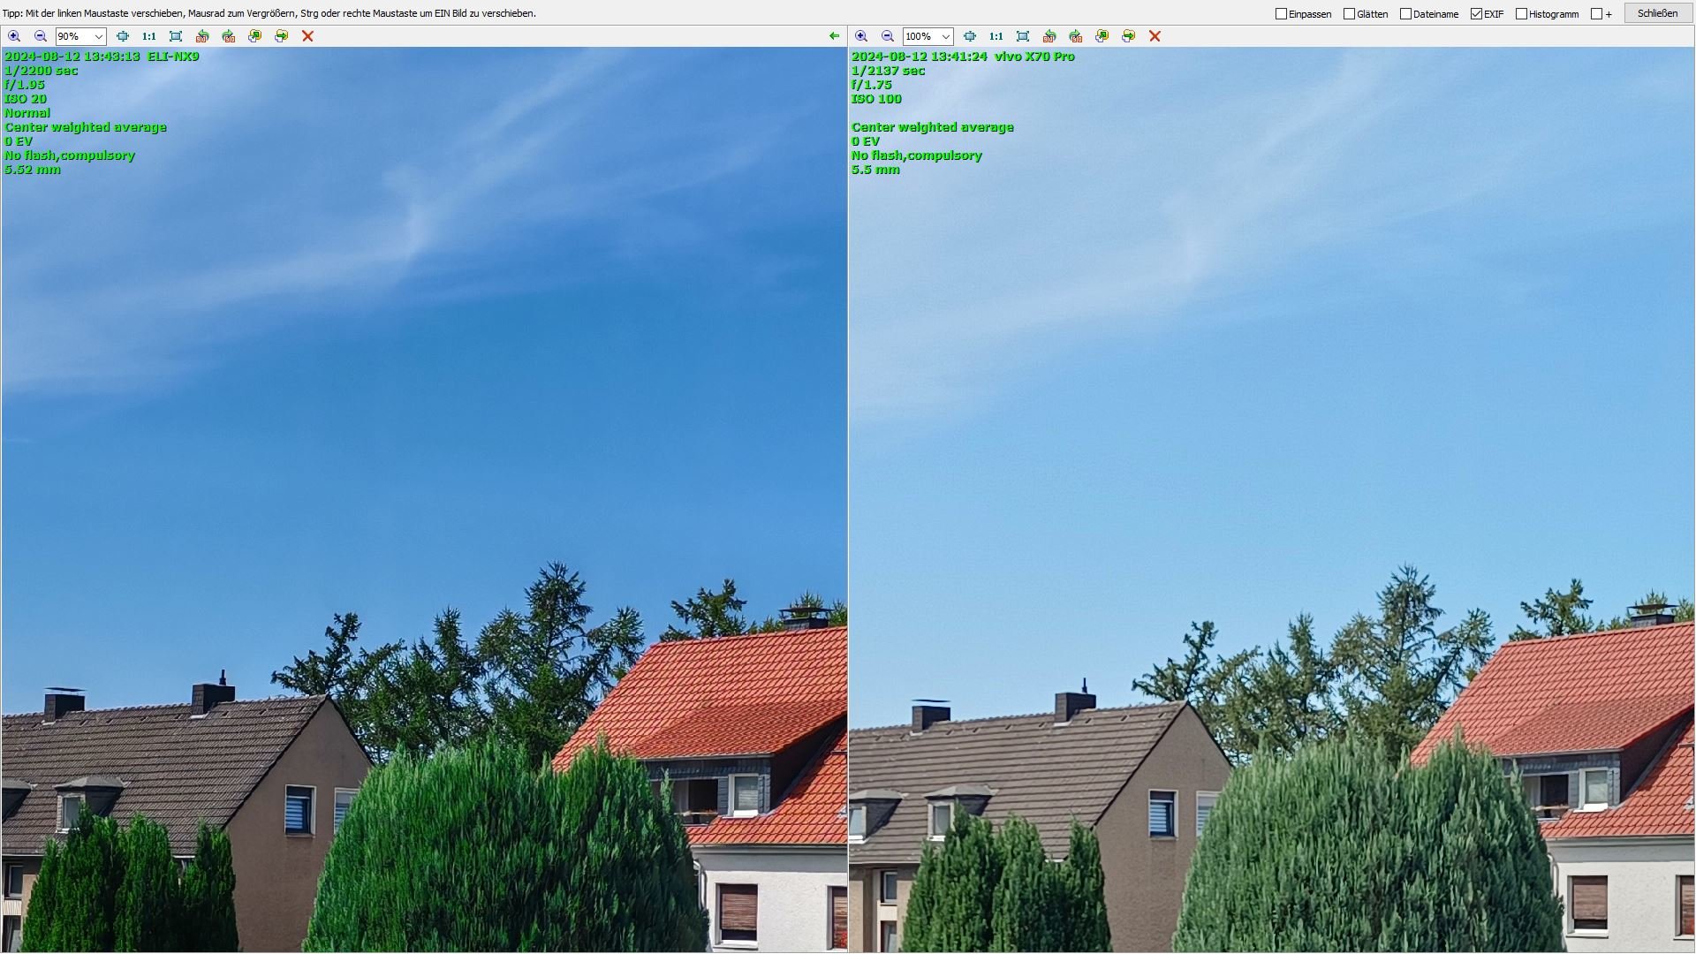
Task: Rotate right image 90° clockwise
Action: [x=1076, y=36]
